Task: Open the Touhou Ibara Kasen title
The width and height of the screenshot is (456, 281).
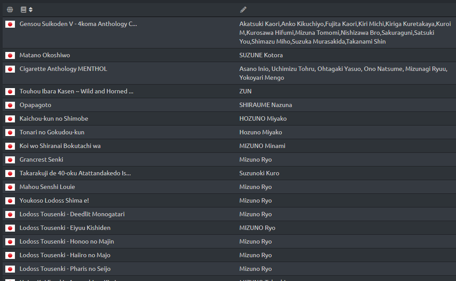Action: [x=76, y=91]
